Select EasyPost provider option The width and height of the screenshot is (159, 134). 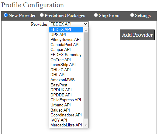coord(66,85)
